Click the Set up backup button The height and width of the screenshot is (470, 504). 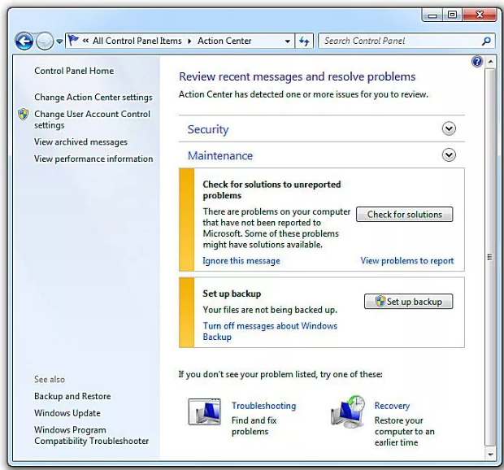[x=409, y=302]
